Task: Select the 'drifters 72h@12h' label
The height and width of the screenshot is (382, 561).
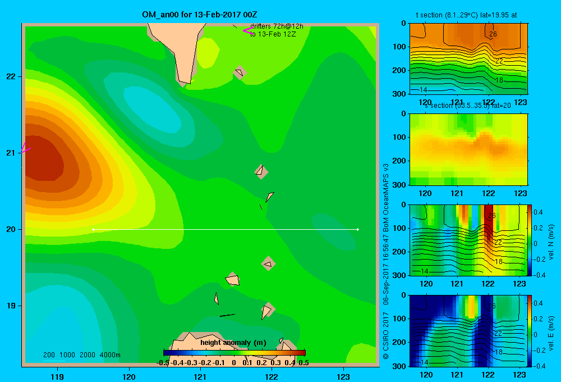Action: click(277, 26)
